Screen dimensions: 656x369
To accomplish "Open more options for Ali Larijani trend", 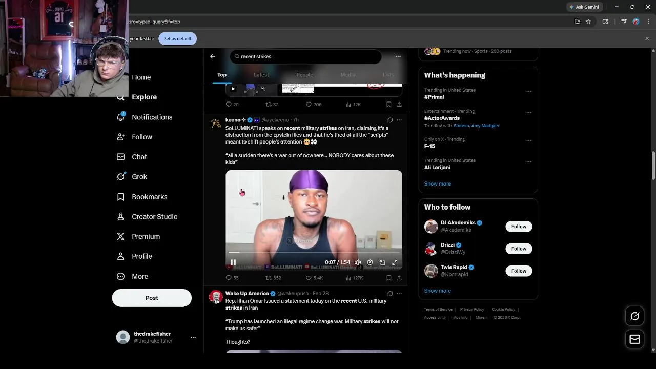I will [529, 162].
